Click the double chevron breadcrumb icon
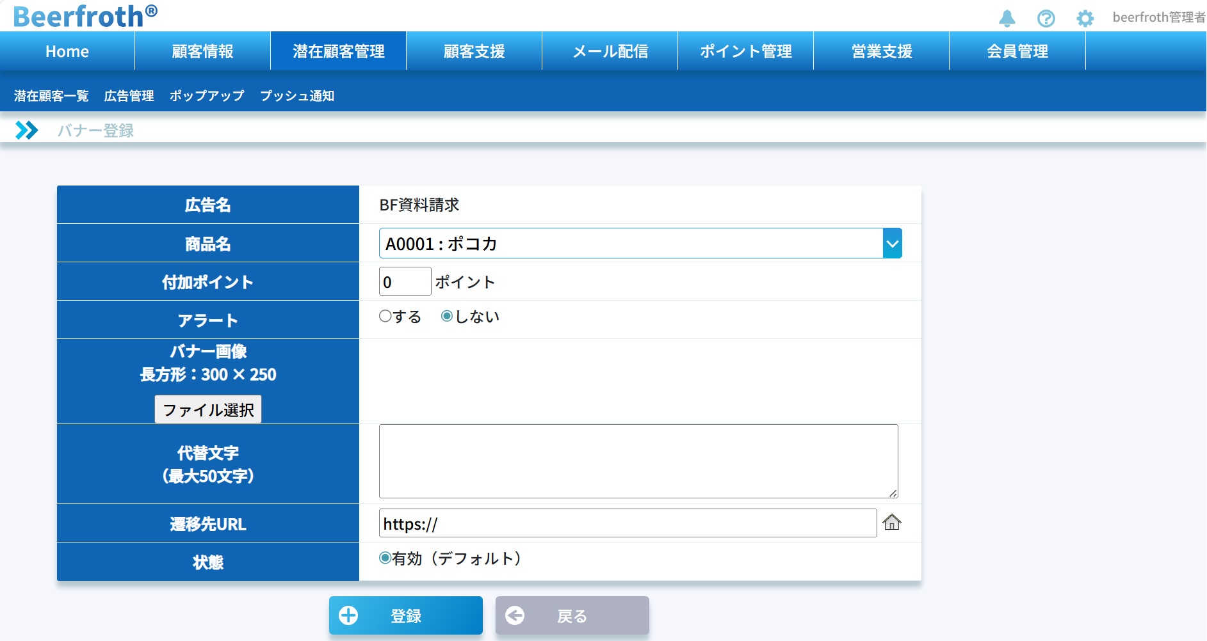This screenshot has width=1207, height=641. click(x=26, y=131)
